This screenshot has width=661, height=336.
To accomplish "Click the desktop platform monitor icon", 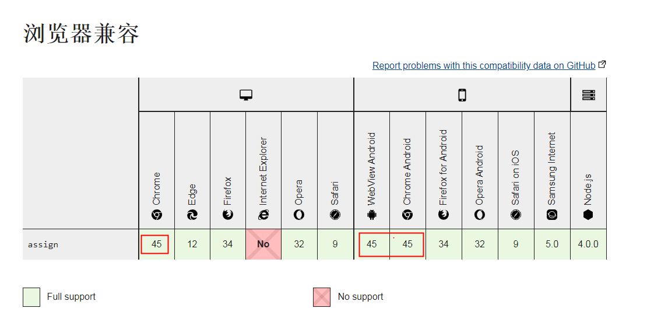I will pos(246,95).
